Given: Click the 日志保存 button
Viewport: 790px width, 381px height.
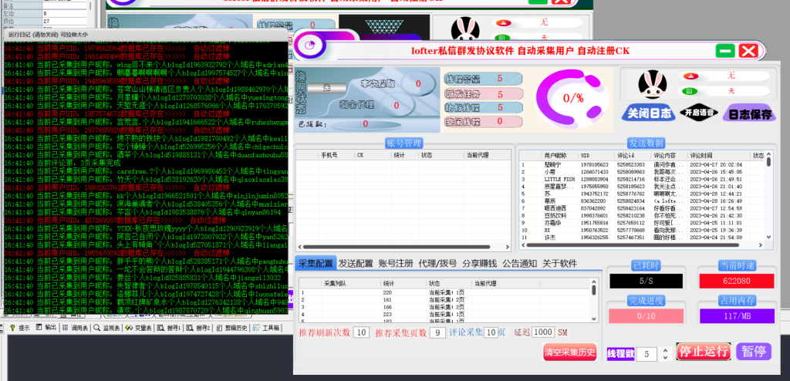Looking at the screenshot, I should point(747,113).
